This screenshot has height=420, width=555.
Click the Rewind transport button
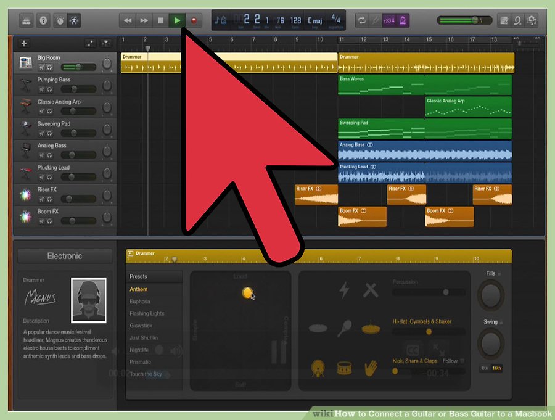point(128,20)
